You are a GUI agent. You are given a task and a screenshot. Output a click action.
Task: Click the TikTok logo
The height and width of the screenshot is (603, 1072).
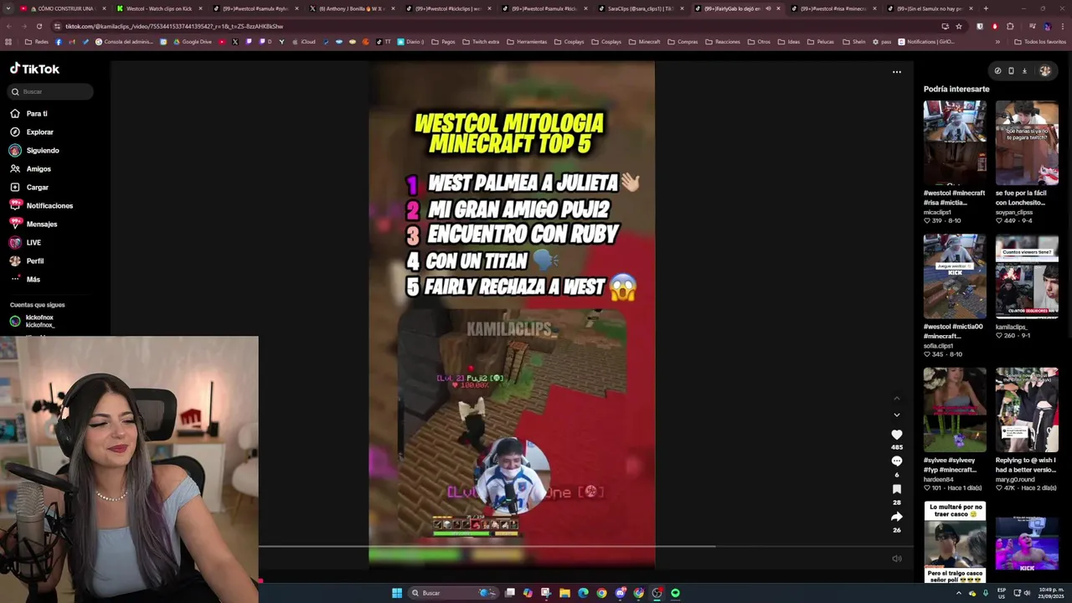pos(34,69)
